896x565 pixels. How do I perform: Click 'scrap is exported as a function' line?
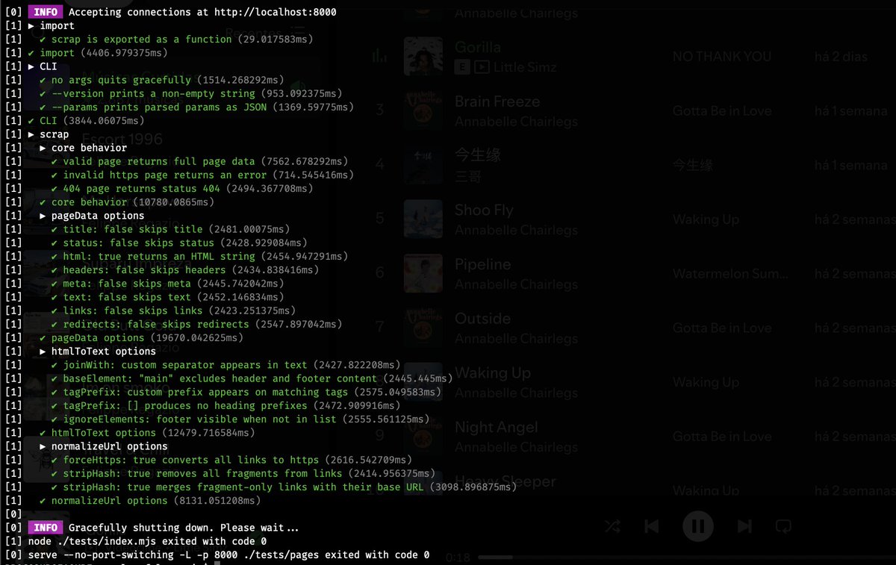coord(176,40)
